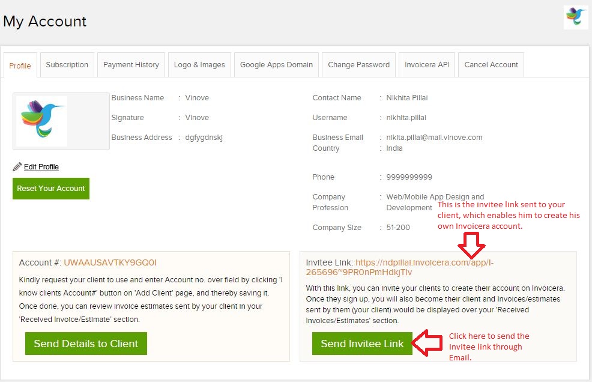Image resolution: width=592 pixels, height=382 pixels.
Task: Click the Send Invitee Link button
Action: point(362,344)
